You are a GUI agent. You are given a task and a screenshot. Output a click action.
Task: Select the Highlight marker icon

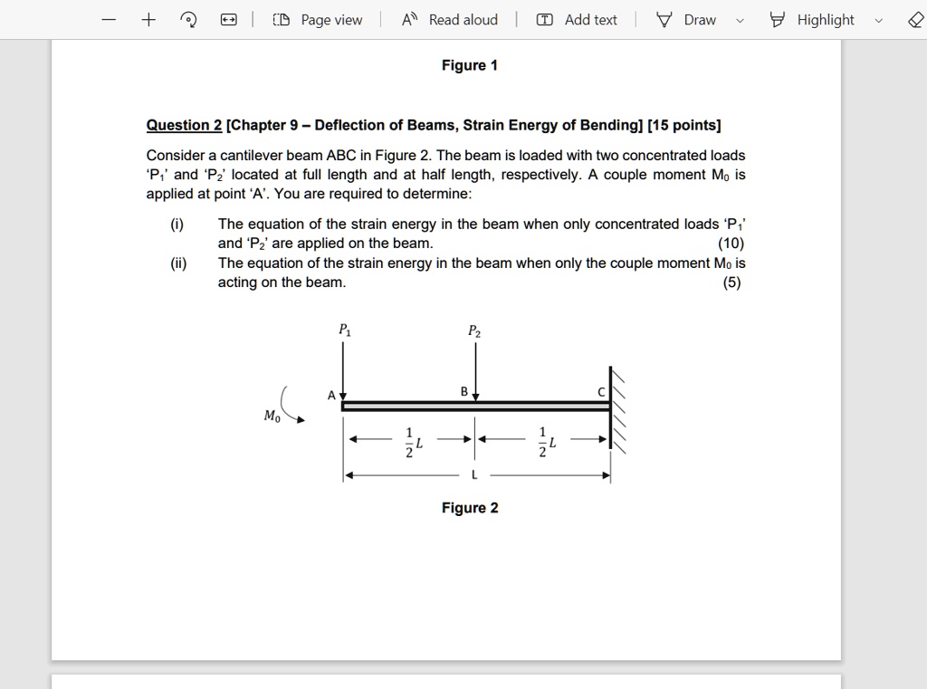click(x=777, y=19)
